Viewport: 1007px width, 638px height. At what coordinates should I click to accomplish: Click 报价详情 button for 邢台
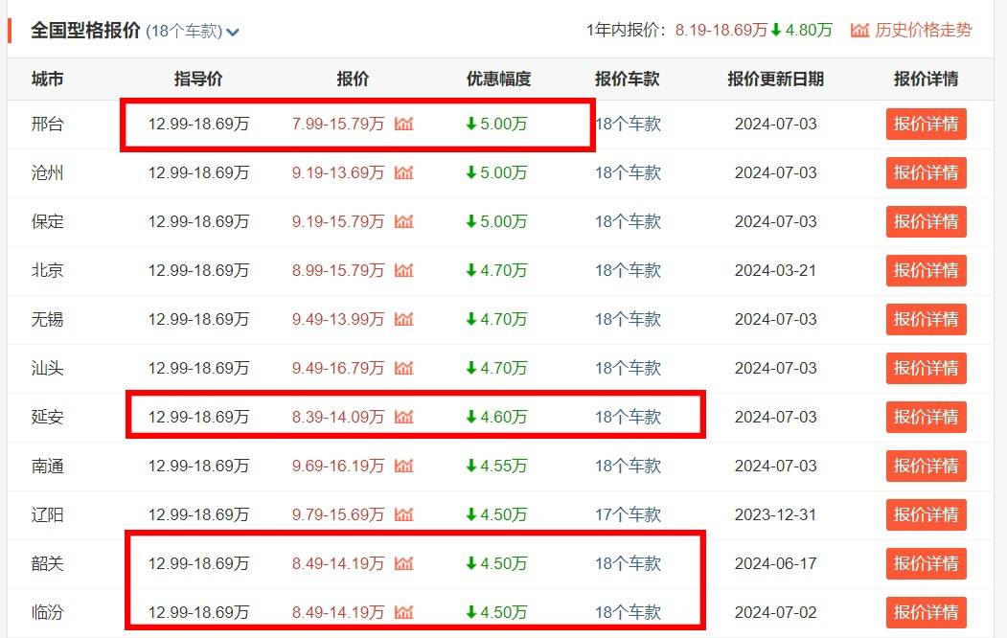[926, 124]
